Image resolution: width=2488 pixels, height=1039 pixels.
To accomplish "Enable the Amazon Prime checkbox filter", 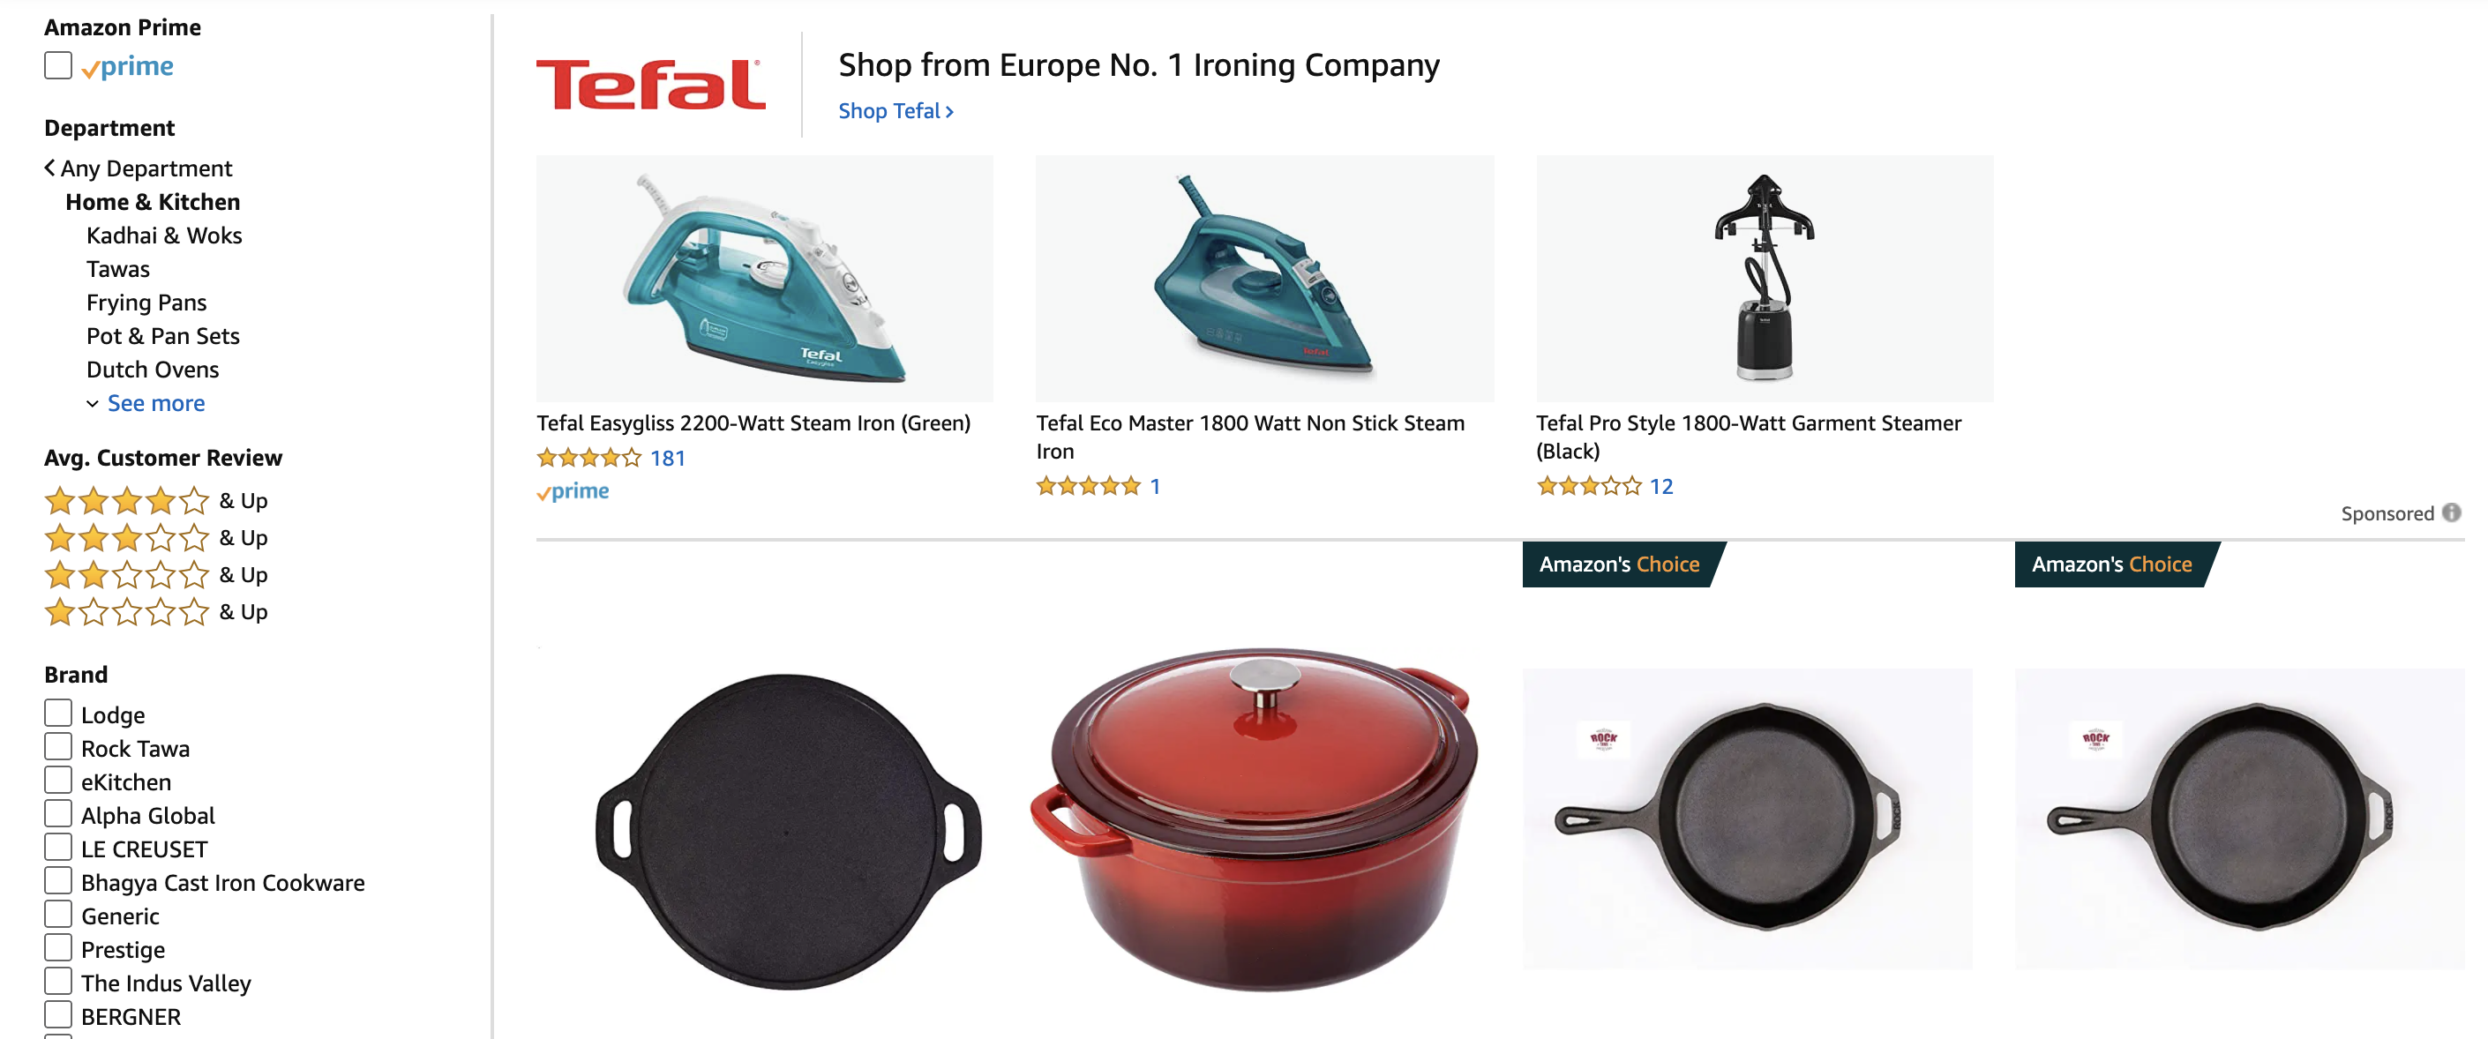I will (x=58, y=65).
